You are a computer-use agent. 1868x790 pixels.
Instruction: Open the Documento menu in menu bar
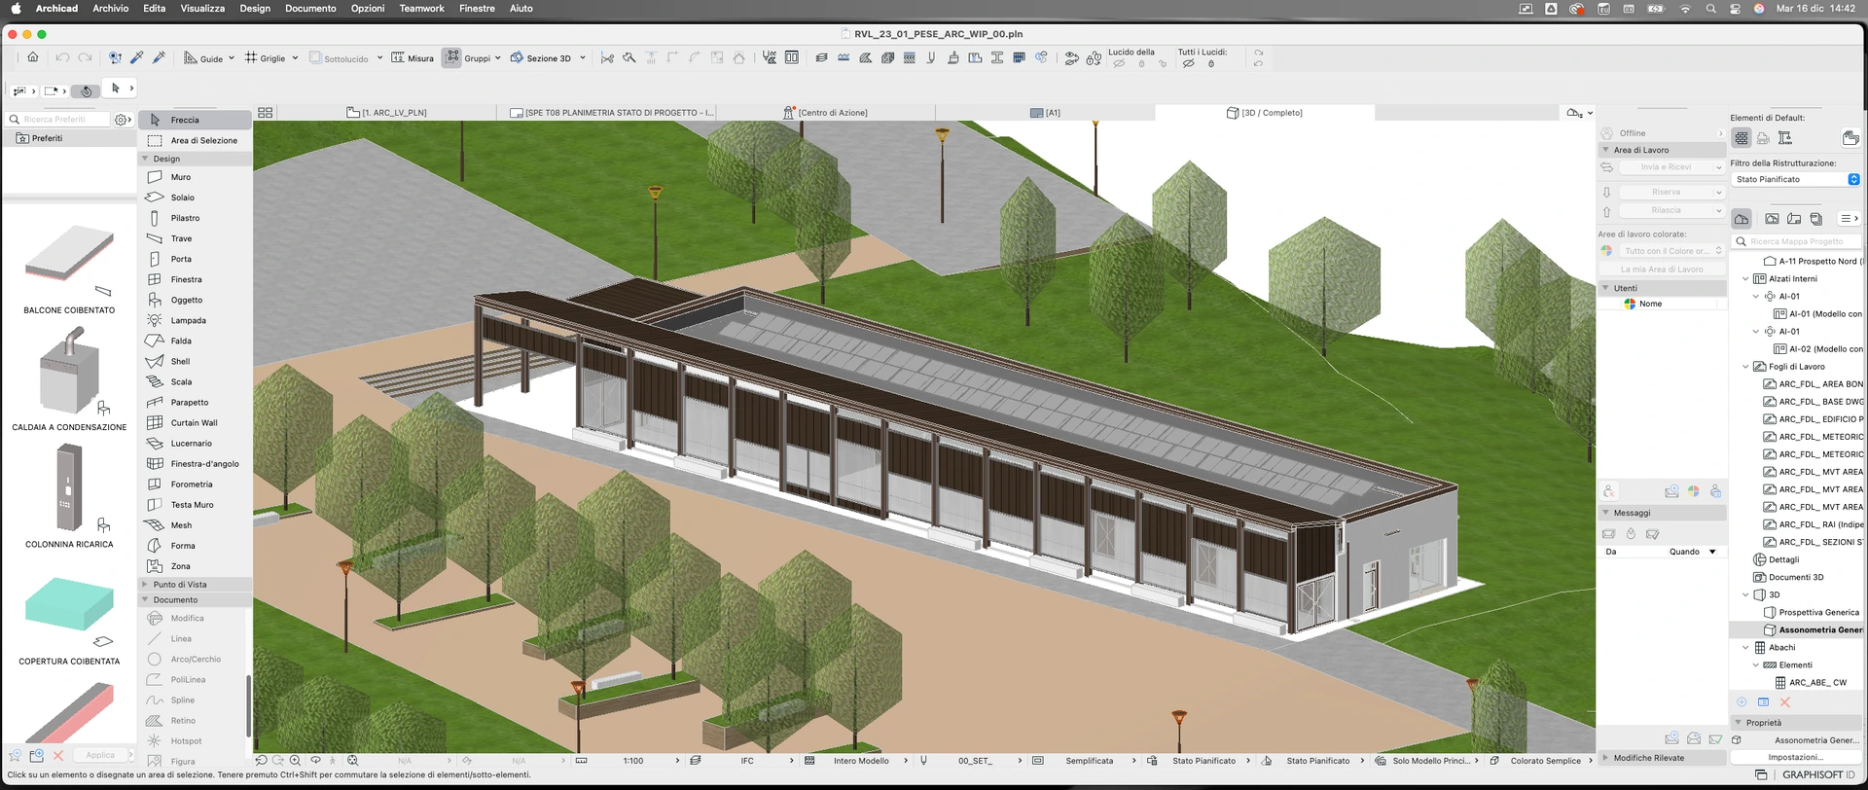click(309, 8)
